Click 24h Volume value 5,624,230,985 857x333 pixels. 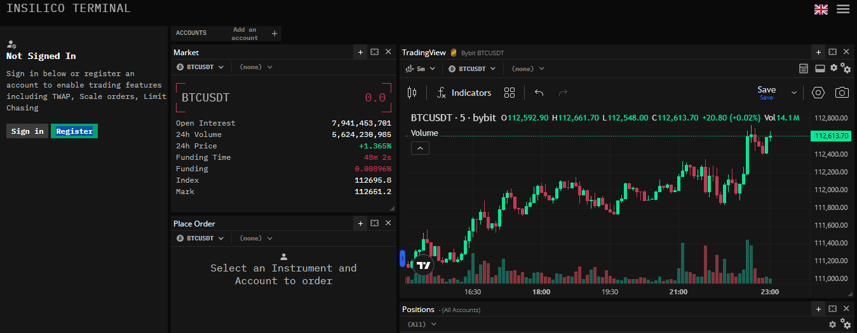click(361, 134)
